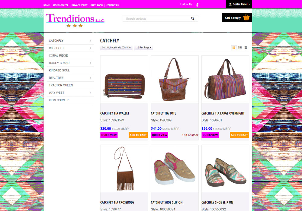Quick view the Catchfly Tia Tote
The width and height of the screenshot is (302, 211).
(159, 135)
